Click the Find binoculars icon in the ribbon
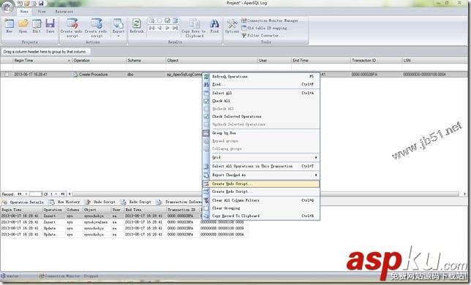 pyautogui.click(x=214, y=26)
